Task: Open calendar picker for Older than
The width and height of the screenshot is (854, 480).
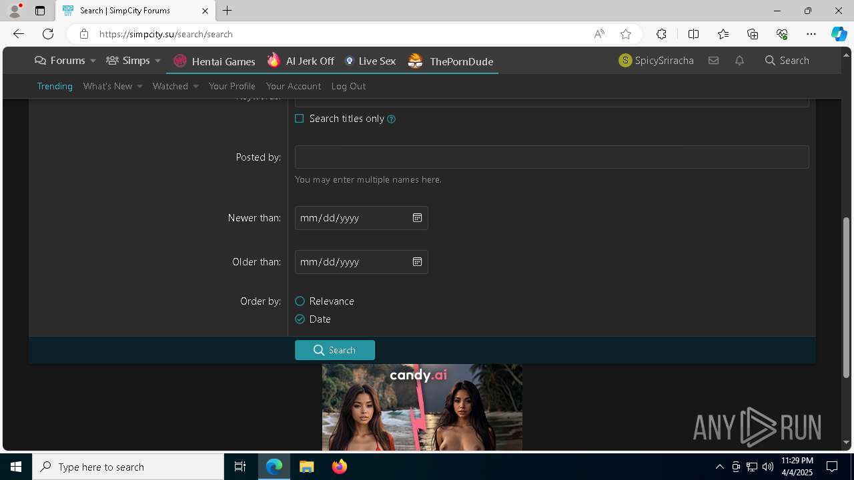Action: point(417,262)
